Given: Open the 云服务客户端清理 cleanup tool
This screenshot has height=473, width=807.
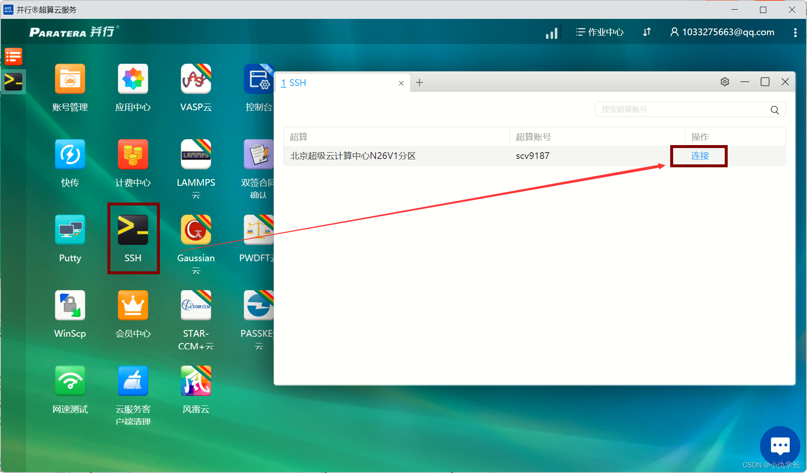Looking at the screenshot, I should 133,381.
